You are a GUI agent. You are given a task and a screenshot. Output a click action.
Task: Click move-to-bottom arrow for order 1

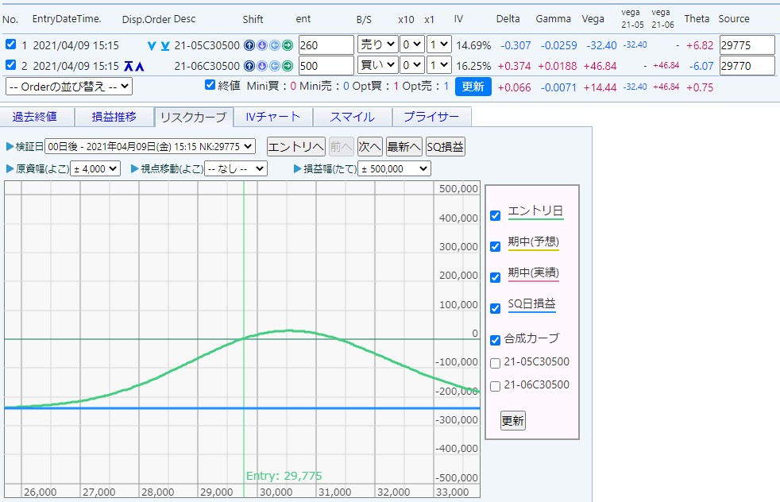click(x=165, y=46)
